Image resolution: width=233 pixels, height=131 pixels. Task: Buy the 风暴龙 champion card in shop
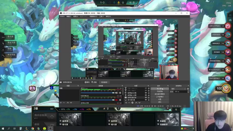pyautogui.click(x=167, y=119)
